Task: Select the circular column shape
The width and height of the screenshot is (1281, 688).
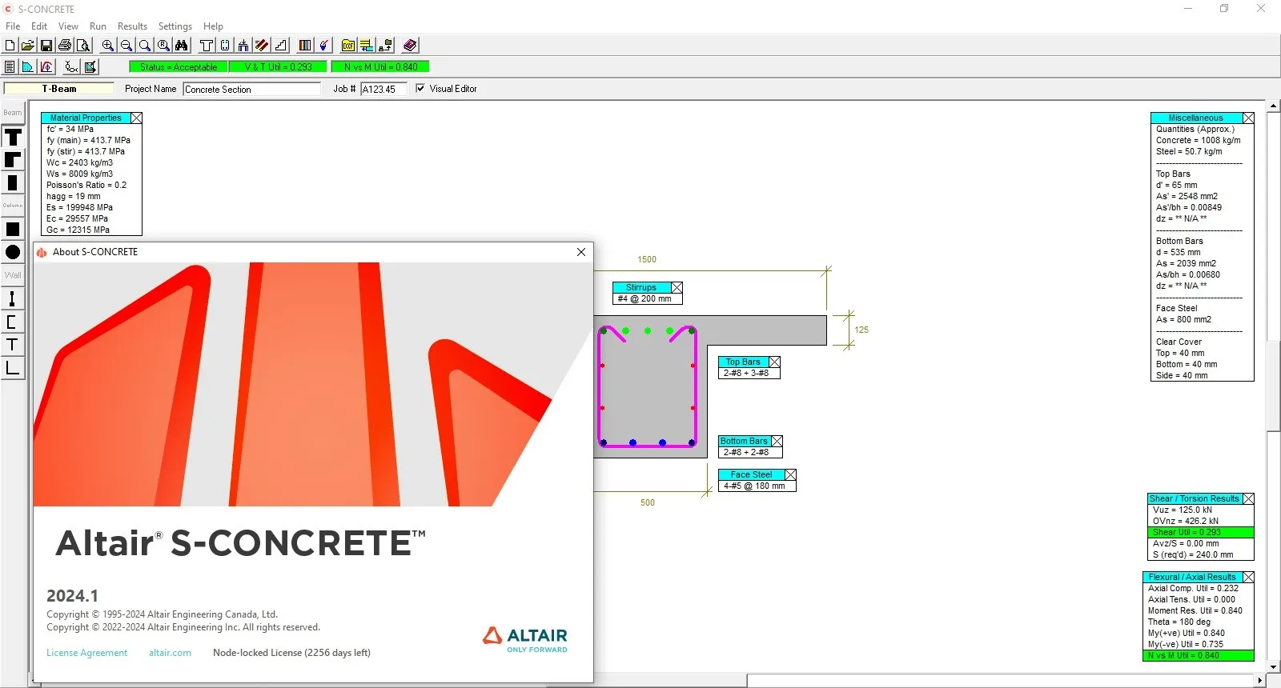Action: (x=13, y=252)
